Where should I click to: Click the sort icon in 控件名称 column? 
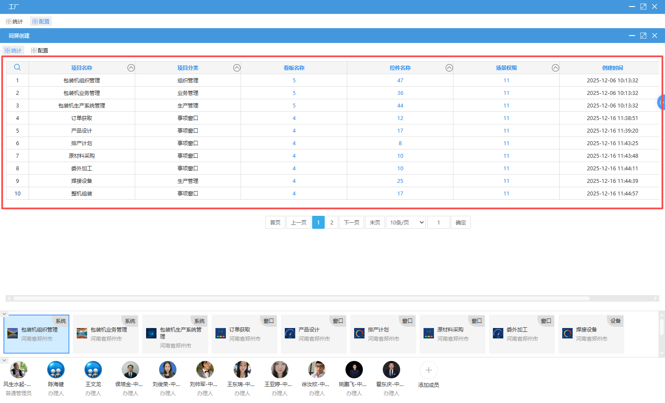coord(449,68)
